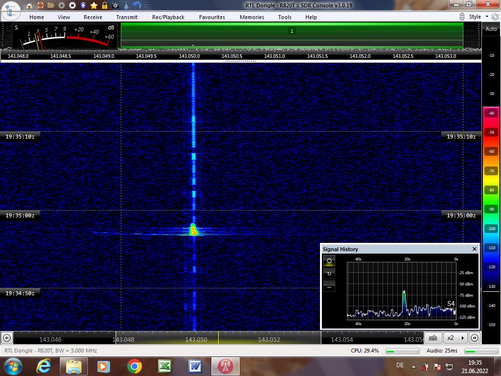This screenshot has height=376, width=501.
Task: Click the Audio latency meter bar
Action: (x=481, y=351)
